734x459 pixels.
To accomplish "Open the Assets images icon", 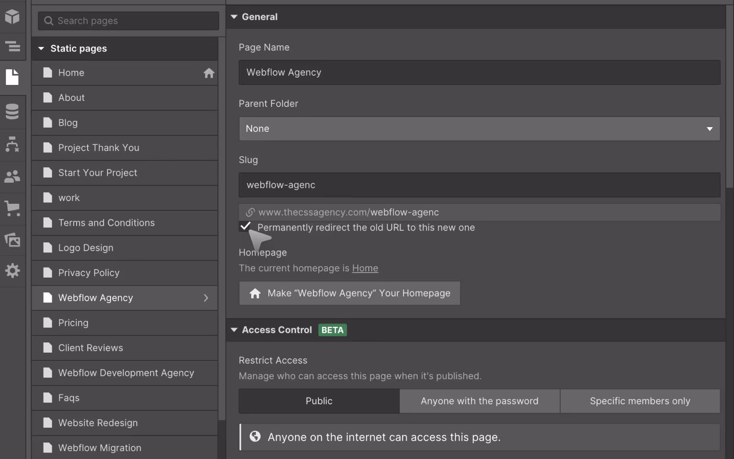I will pos(12,240).
